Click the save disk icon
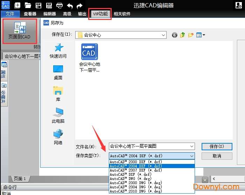 tap(38, 6)
